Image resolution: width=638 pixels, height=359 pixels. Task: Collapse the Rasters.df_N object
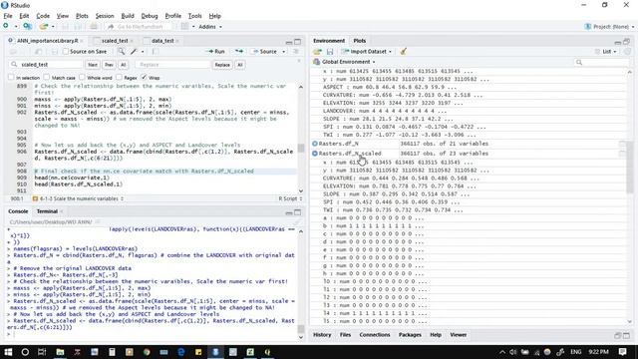[315, 144]
